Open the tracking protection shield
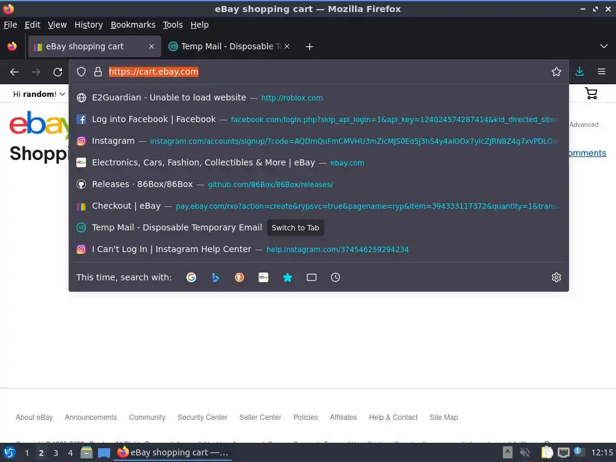The width and height of the screenshot is (616, 462). [81, 72]
